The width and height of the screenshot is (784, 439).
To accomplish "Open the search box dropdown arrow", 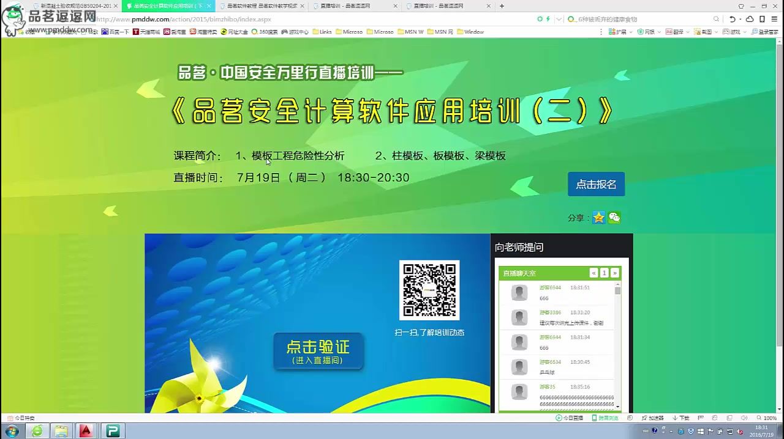I will coord(559,20).
